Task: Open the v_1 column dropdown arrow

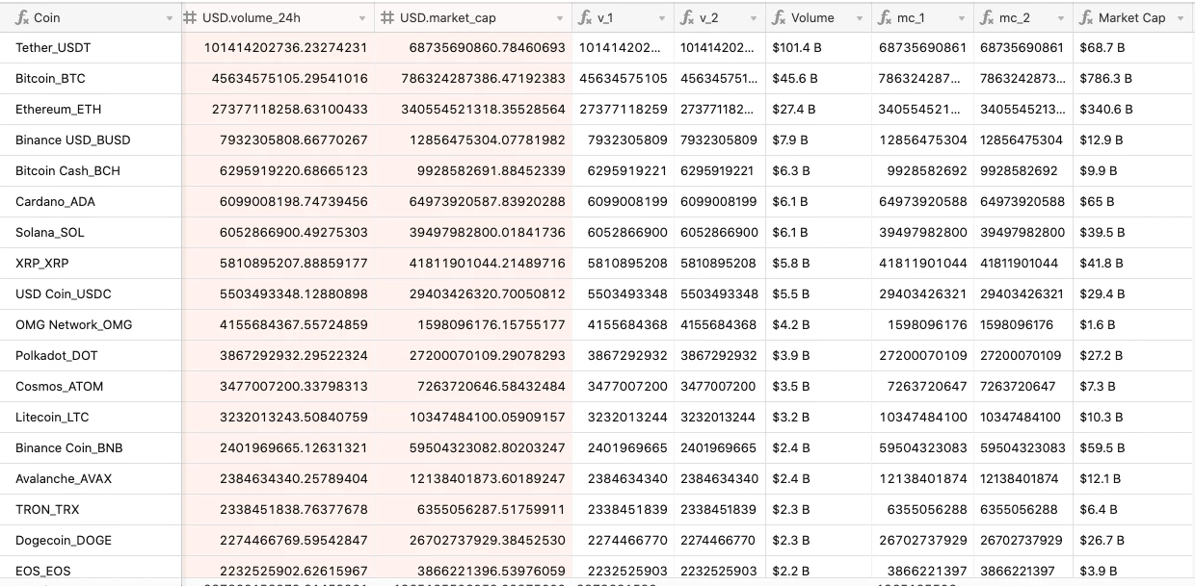Action: pyautogui.click(x=661, y=18)
